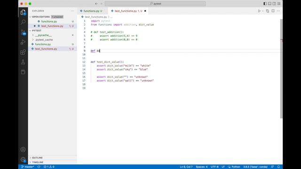This screenshot has width=301, height=169.
Task: Open changes compare icon in editor toolbar
Action: click(268, 11)
